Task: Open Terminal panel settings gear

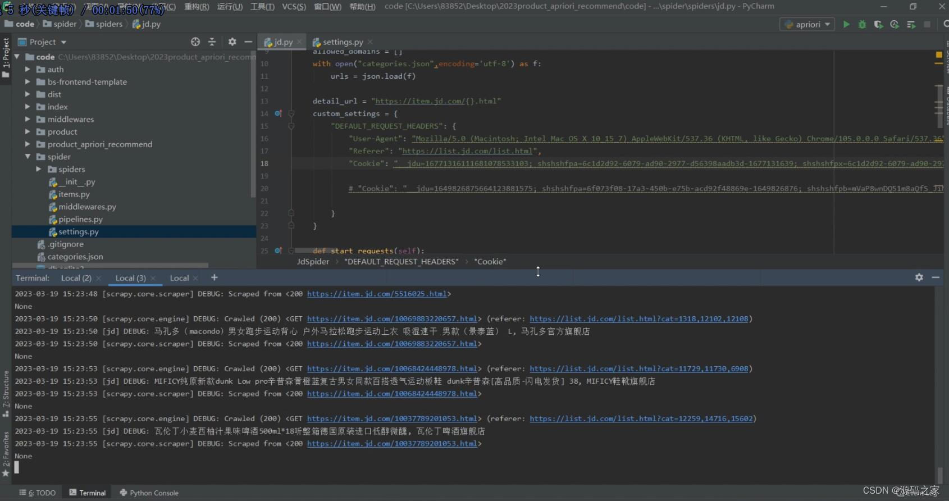Action: 919,277
